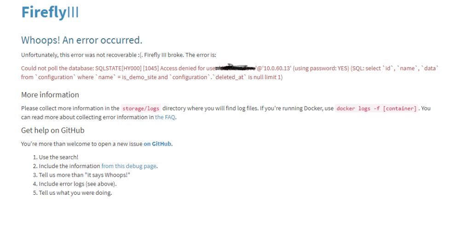Click the blacked-out username in the error
The height and width of the screenshot is (233, 460).
[236, 68]
